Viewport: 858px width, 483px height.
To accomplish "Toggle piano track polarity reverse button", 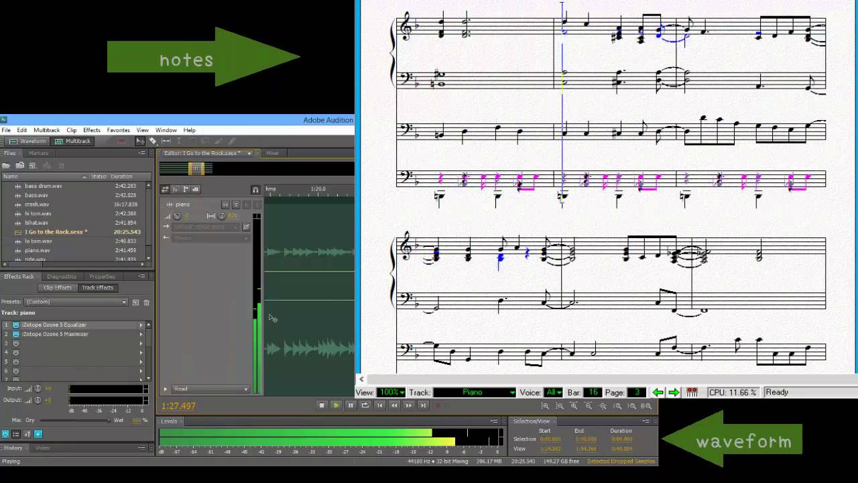I will [246, 227].
